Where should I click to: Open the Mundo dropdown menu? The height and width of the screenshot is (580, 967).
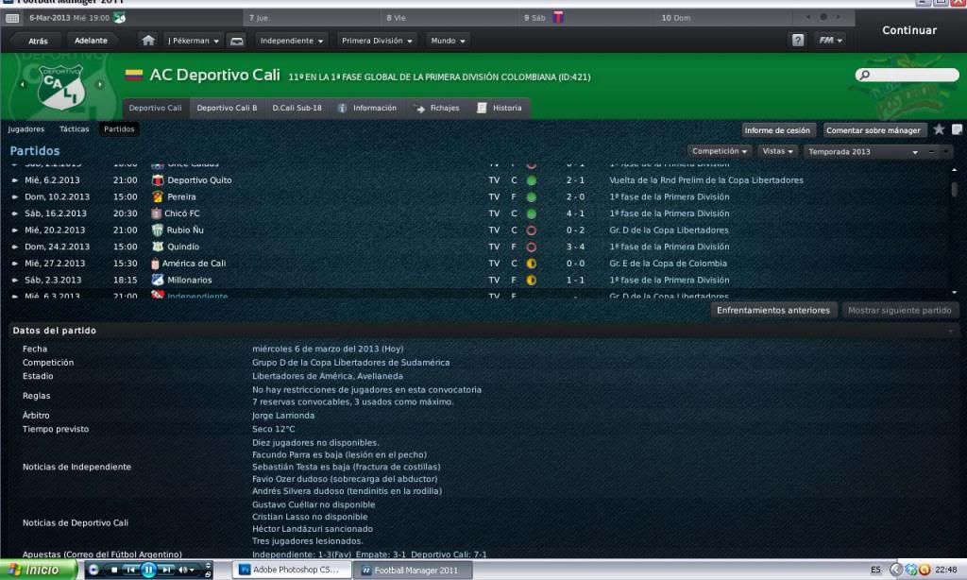coord(449,41)
